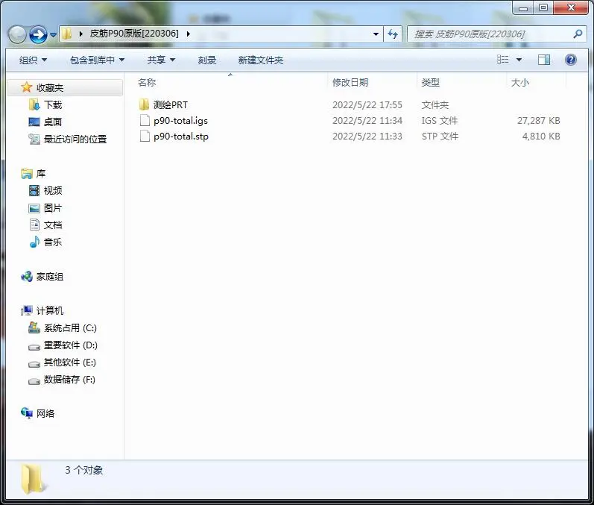Expand the 包含到库中 dropdown
594x505 pixels.
pos(97,60)
